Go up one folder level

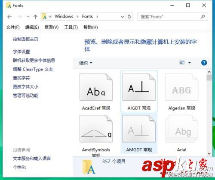pos(35,17)
